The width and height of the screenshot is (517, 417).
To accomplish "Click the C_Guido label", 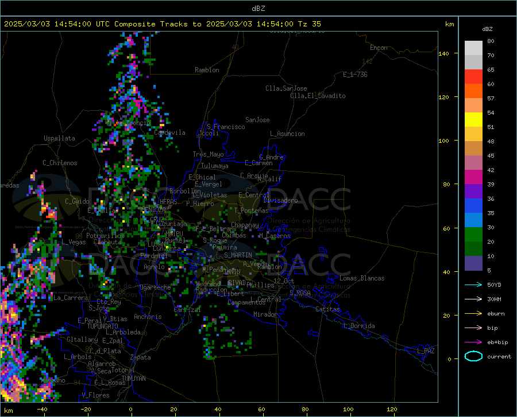I will click(77, 201).
